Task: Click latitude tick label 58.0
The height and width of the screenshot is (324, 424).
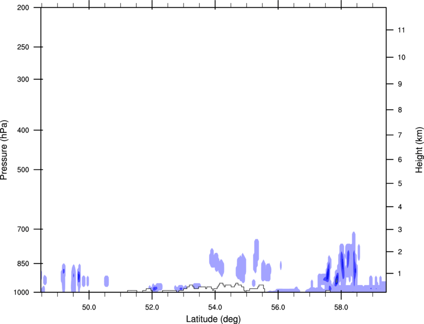Action: [341, 308]
